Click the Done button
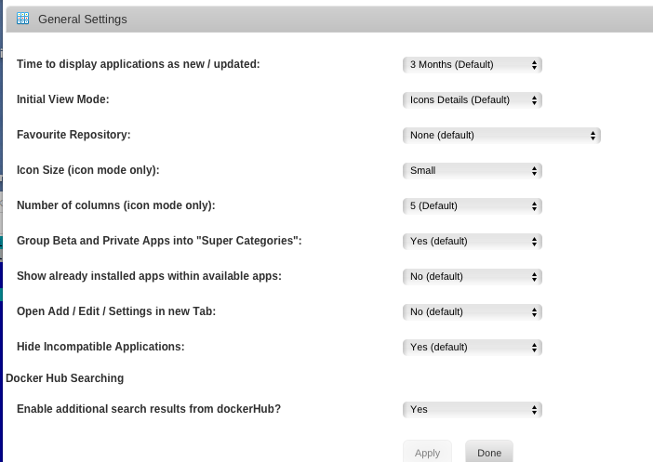Viewport: 653px width, 462px height. click(x=489, y=453)
